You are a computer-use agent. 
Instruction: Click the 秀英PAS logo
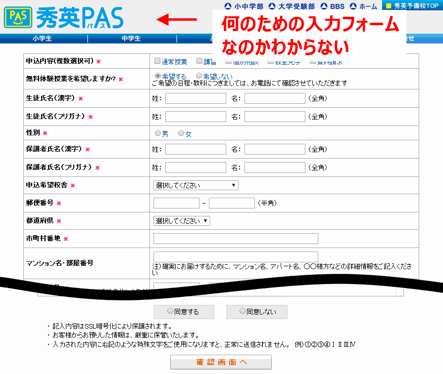pyautogui.click(x=63, y=18)
